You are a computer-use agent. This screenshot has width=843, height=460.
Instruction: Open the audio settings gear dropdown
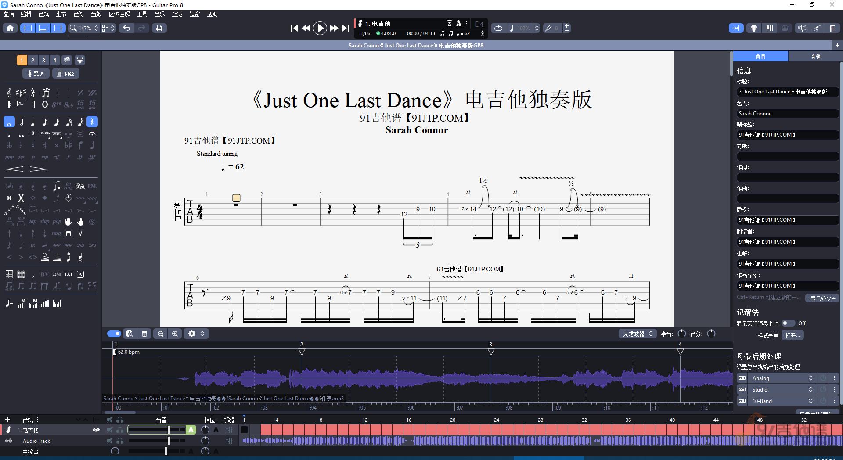pyautogui.click(x=196, y=334)
